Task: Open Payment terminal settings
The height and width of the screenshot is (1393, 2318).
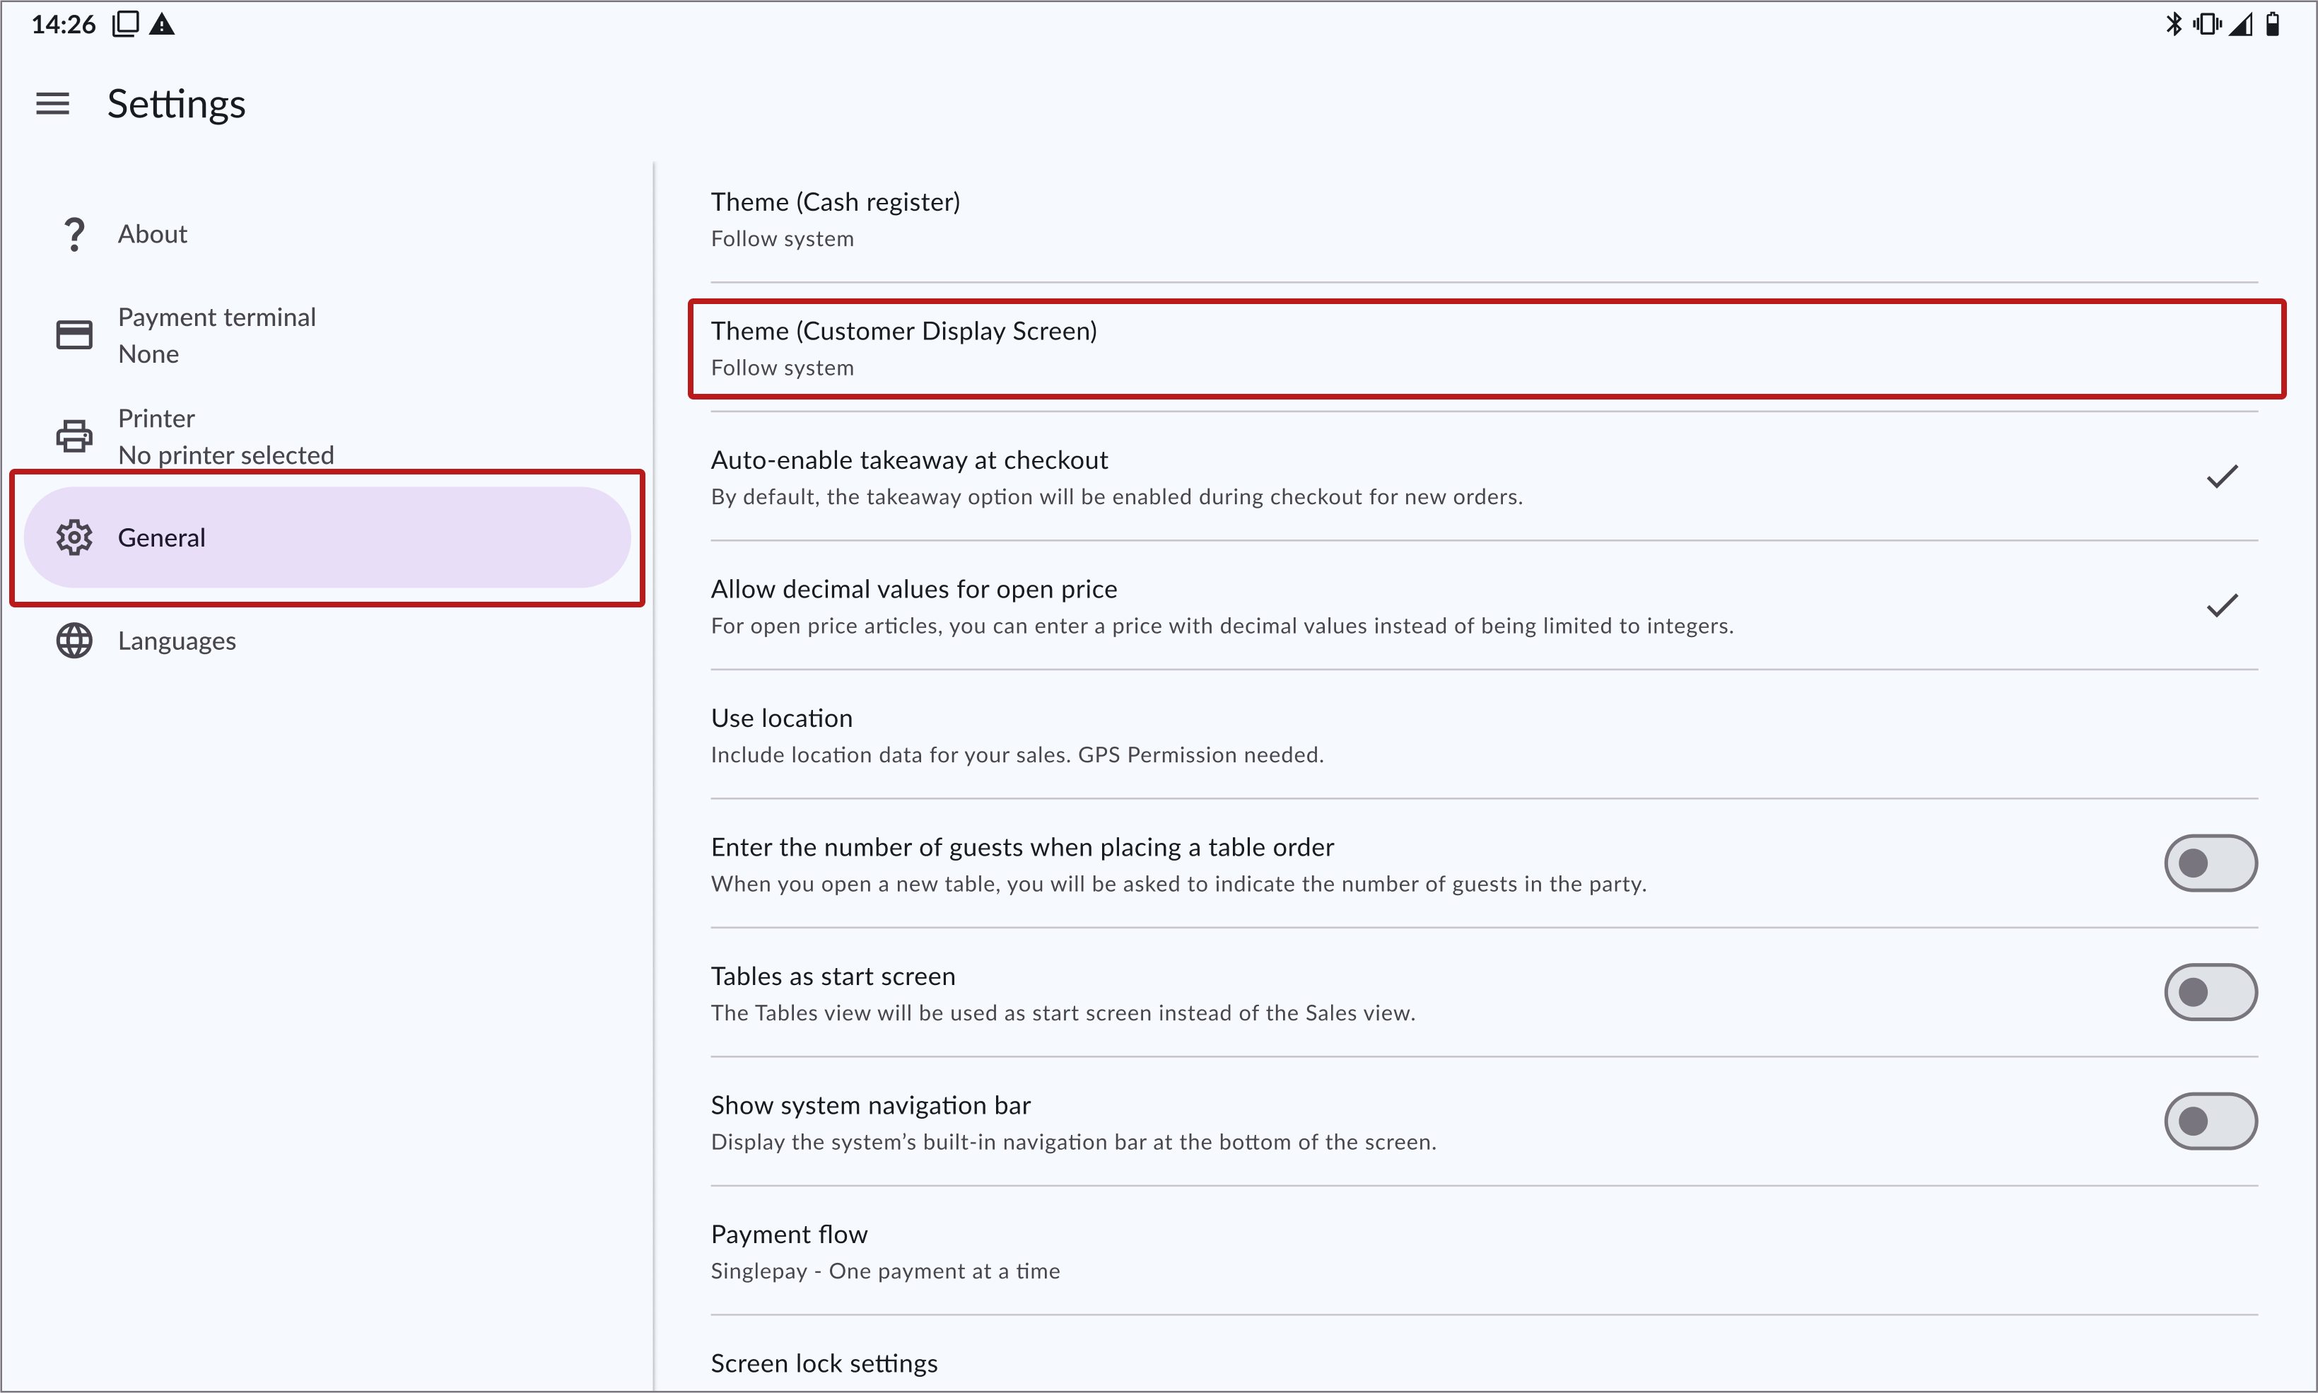Action: click(x=327, y=335)
